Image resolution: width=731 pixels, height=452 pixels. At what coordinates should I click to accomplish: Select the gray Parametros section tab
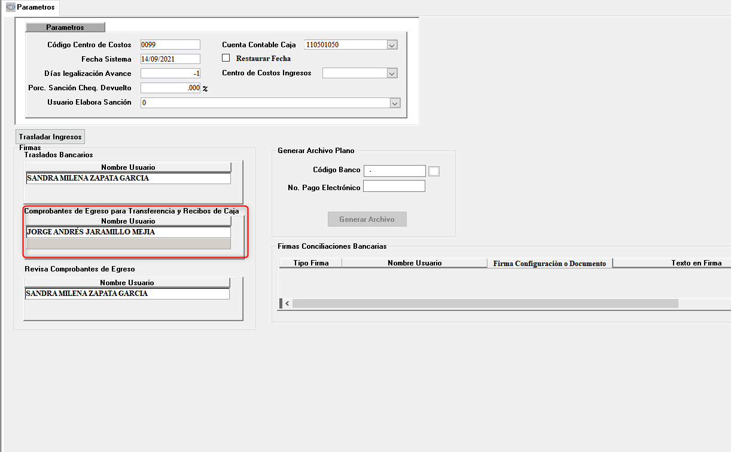[65, 28]
